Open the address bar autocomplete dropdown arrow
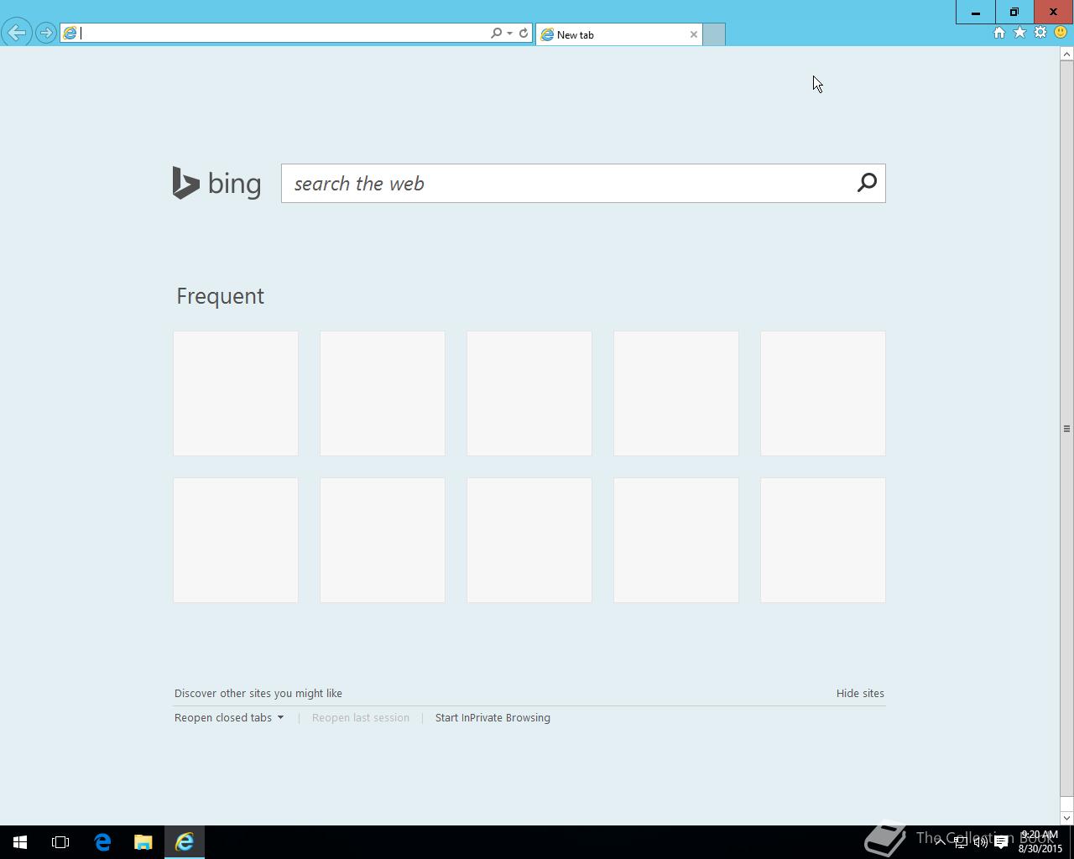The image size is (1074, 859). pos(509,34)
